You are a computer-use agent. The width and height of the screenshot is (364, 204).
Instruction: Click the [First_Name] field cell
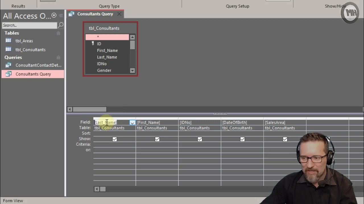point(157,122)
